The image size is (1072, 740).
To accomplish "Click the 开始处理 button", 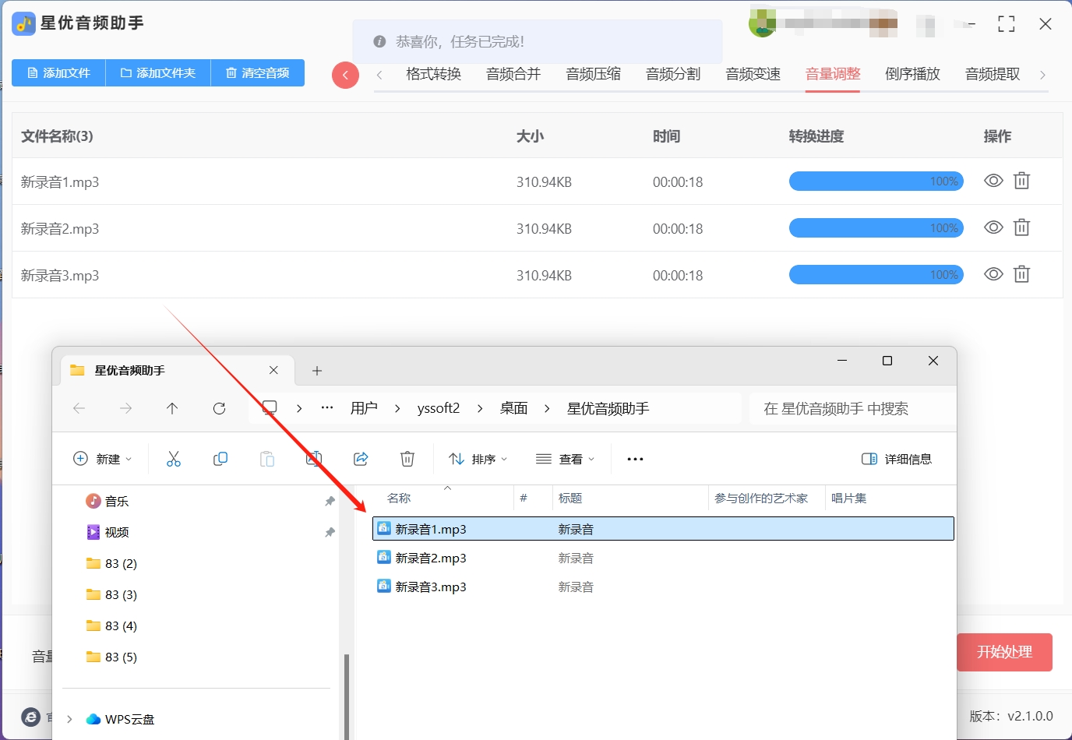I will click(1005, 652).
